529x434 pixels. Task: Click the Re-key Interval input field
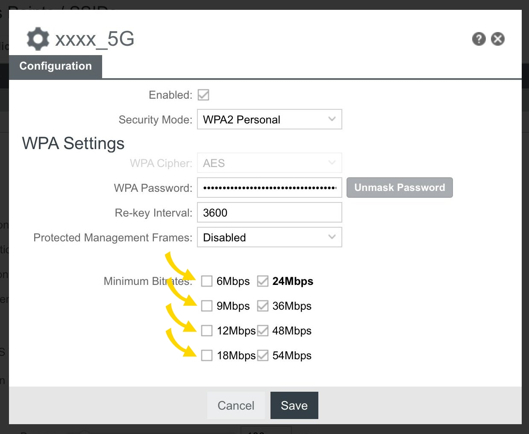pyautogui.click(x=269, y=213)
